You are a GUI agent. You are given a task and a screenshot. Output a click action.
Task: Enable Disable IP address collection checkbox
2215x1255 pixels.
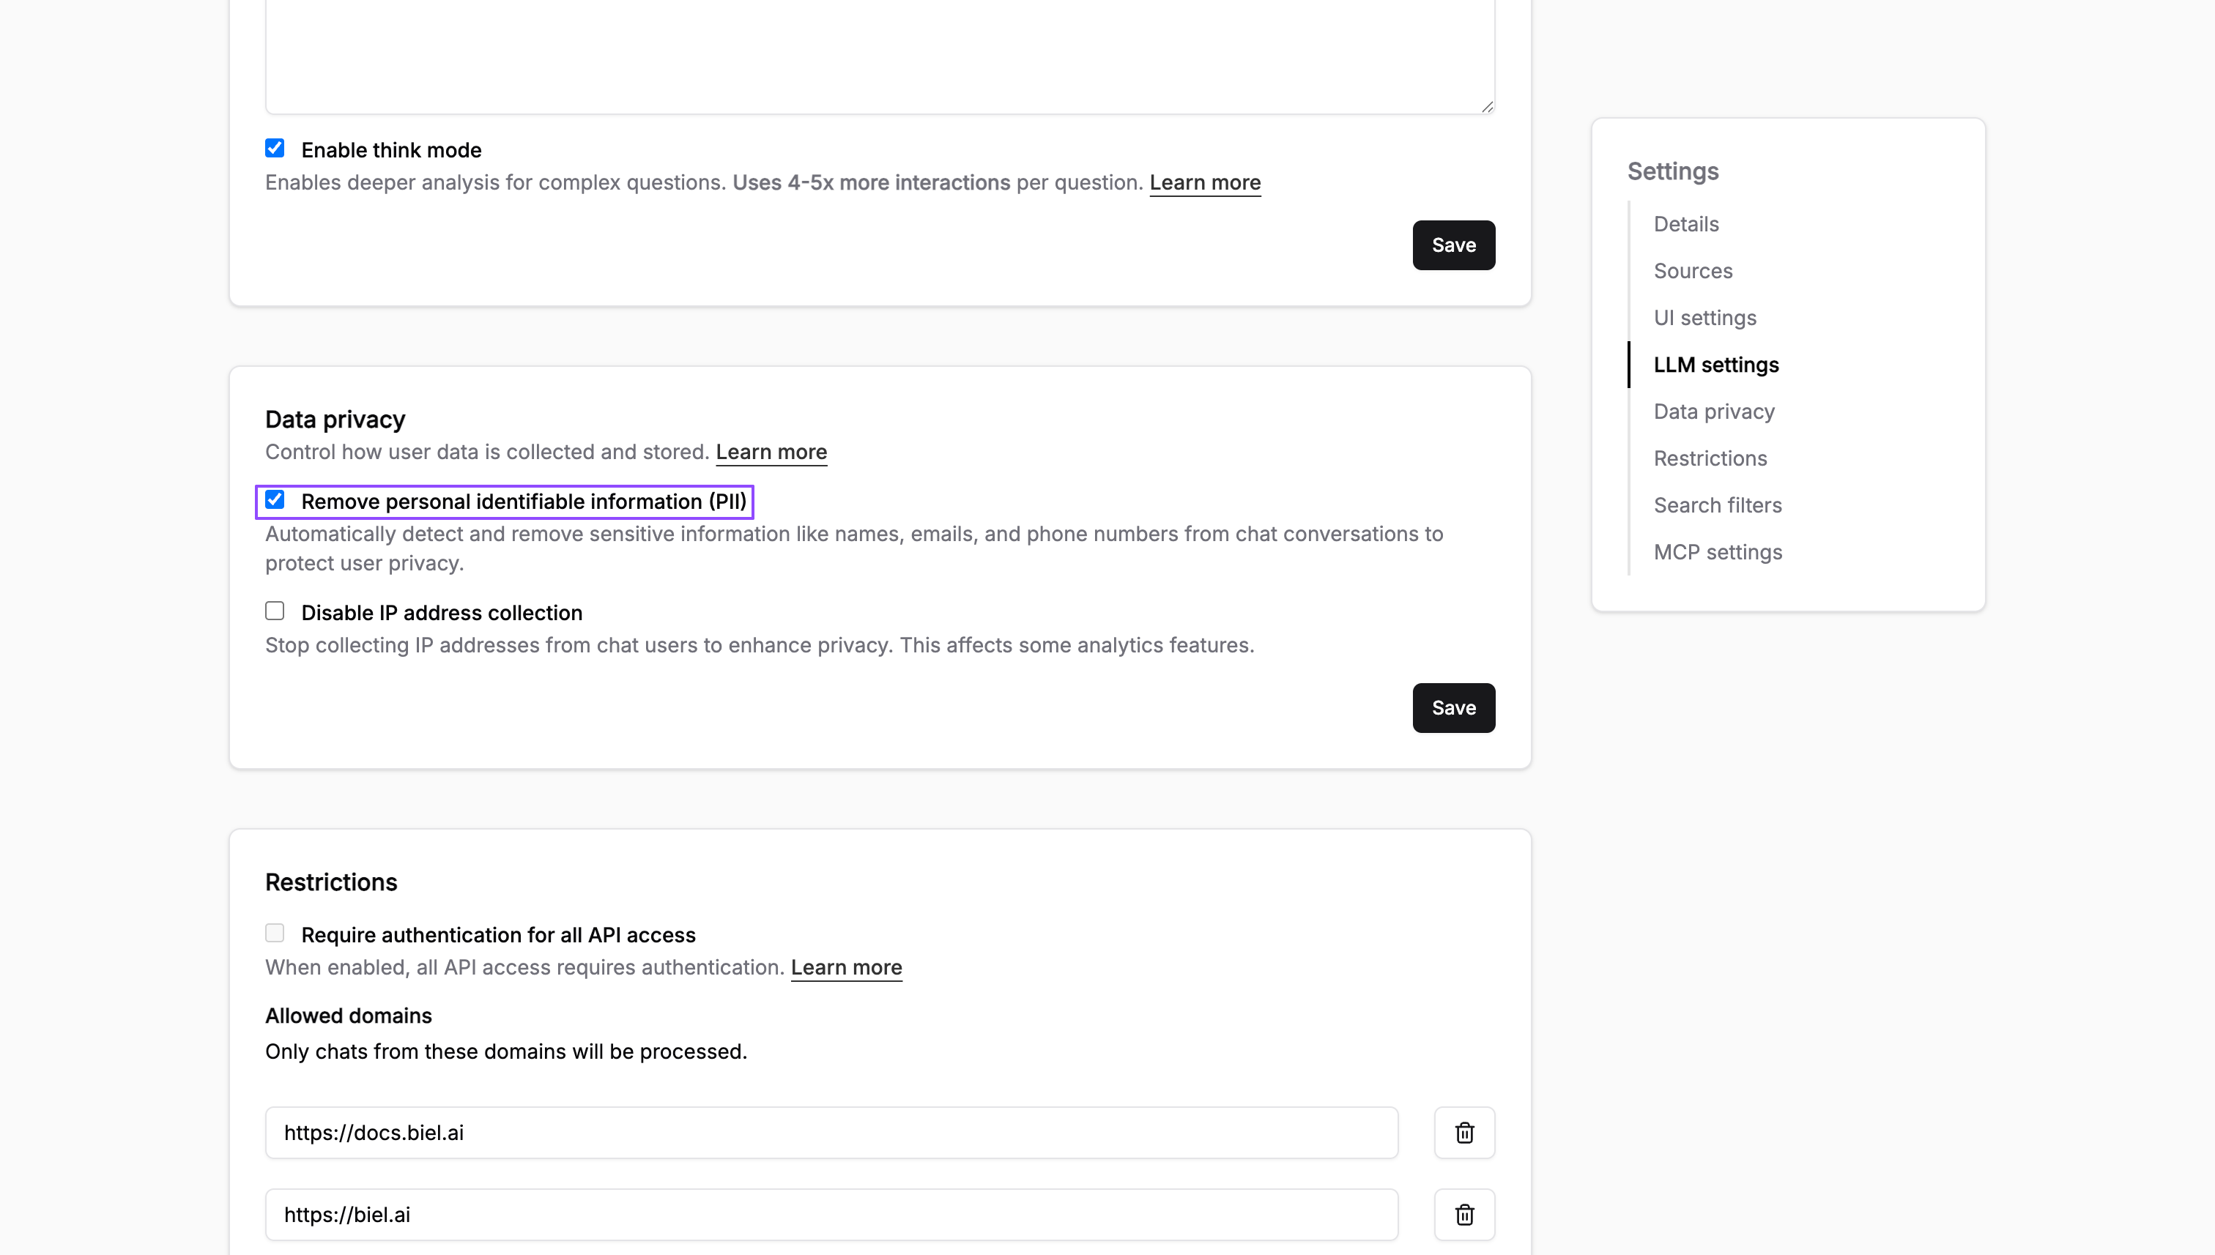(x=275, y=611)
